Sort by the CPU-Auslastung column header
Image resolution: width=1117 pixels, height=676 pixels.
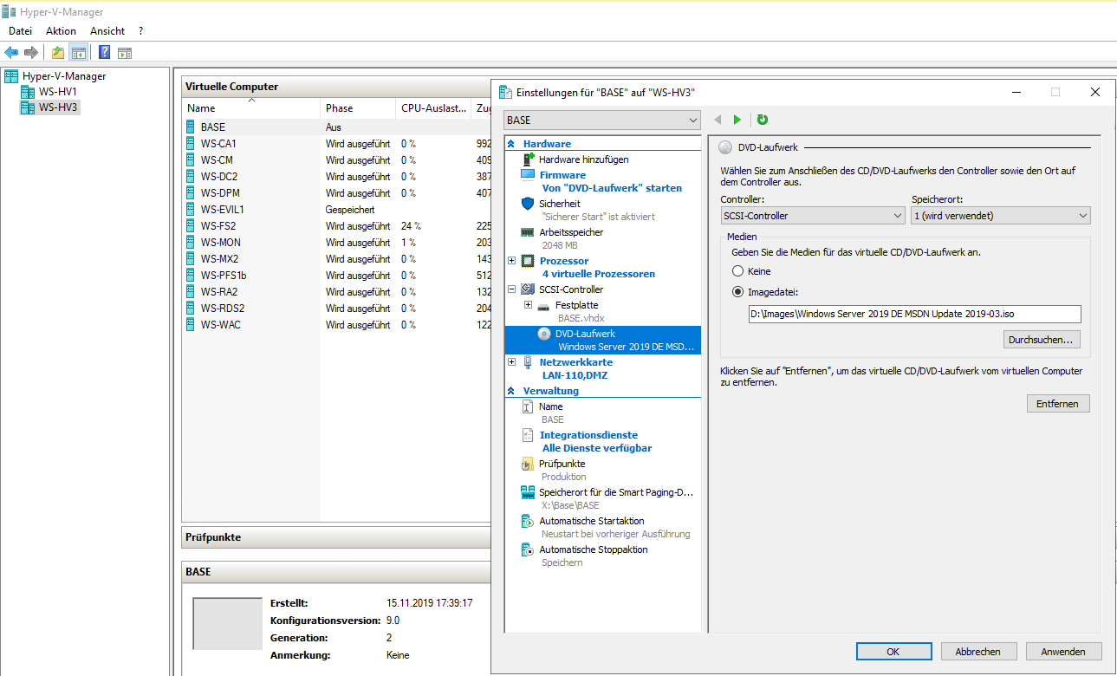pyautogui.click(x=433, y=108)
